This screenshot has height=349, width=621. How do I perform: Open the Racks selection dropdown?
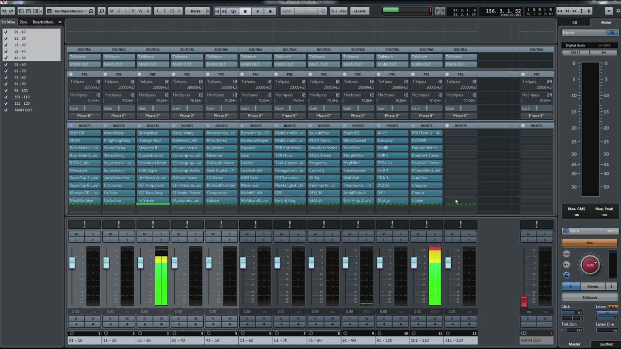196,11
